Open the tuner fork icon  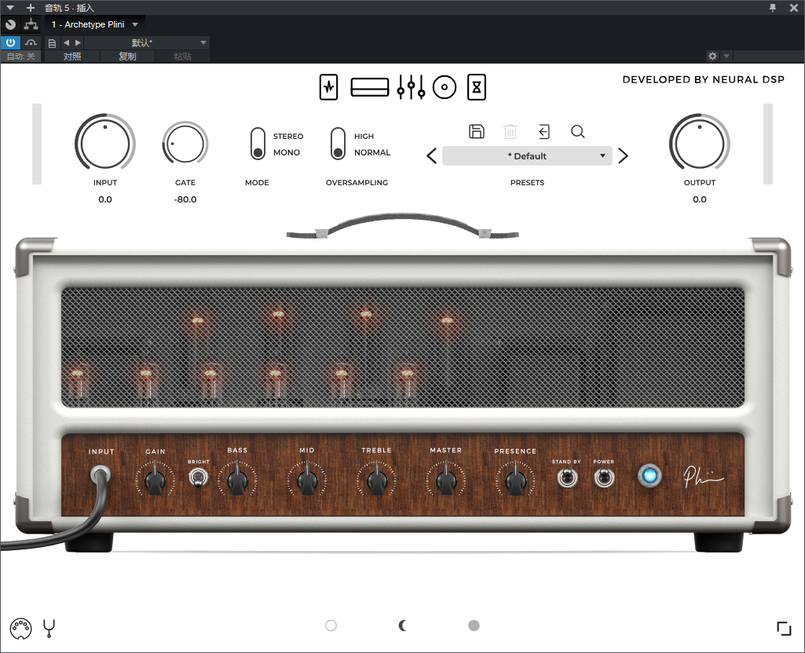pos(49,629)
